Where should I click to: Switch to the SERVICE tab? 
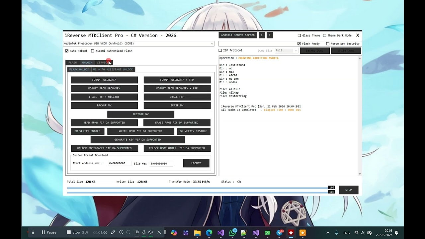[x=104, y=62]
